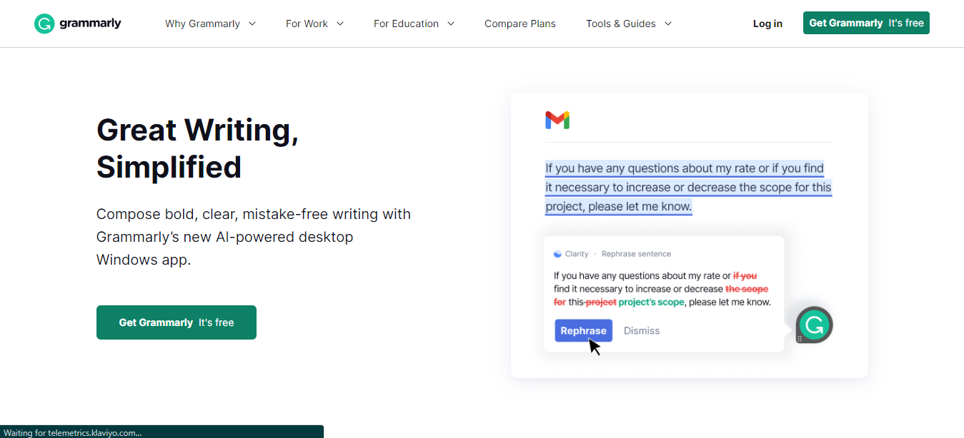Image resolution: width=964 pixels, height=438 pixels.
Task: Click the grammarly wordmark text
Action: tap(90, 24)
